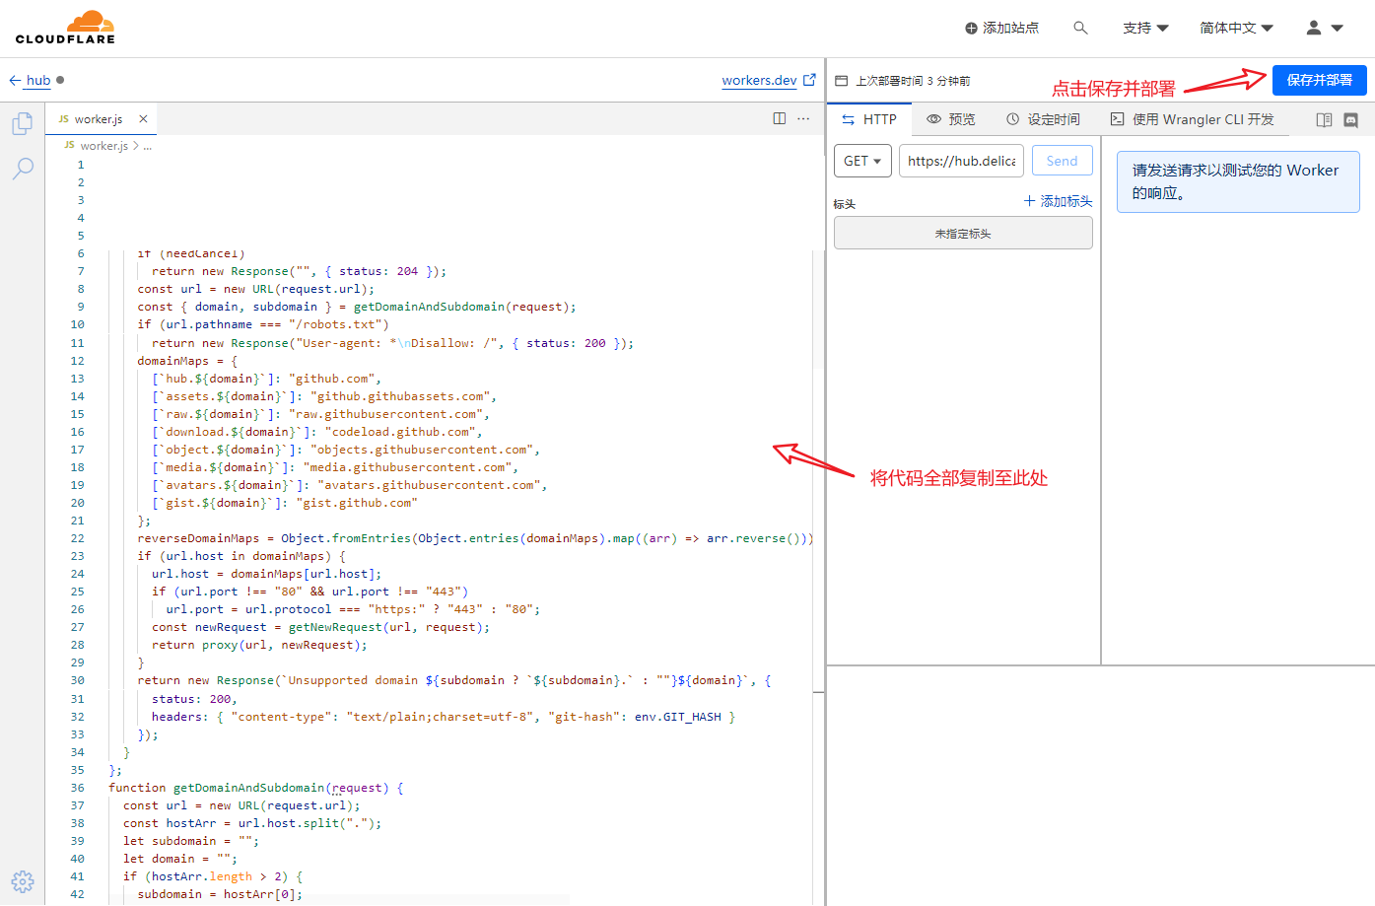Switch to 使用 Wrangler CLI 开发 tab
This screenshot has height=906, width=1375.
(1193, 119)
